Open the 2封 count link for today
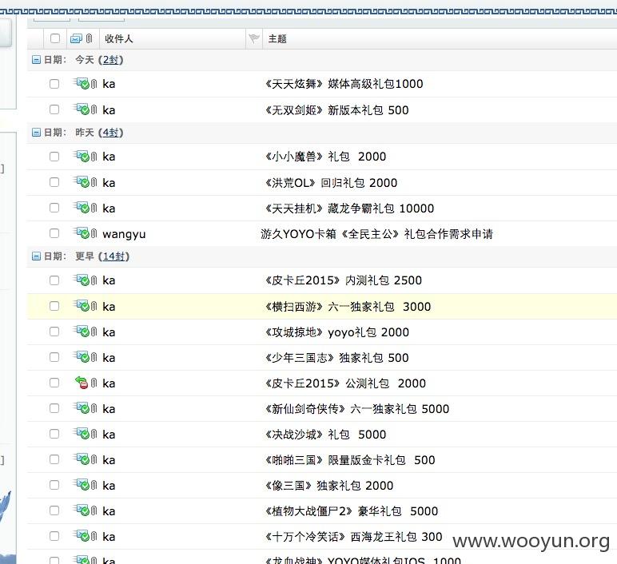The image size is (617, 564). [110, 60]
